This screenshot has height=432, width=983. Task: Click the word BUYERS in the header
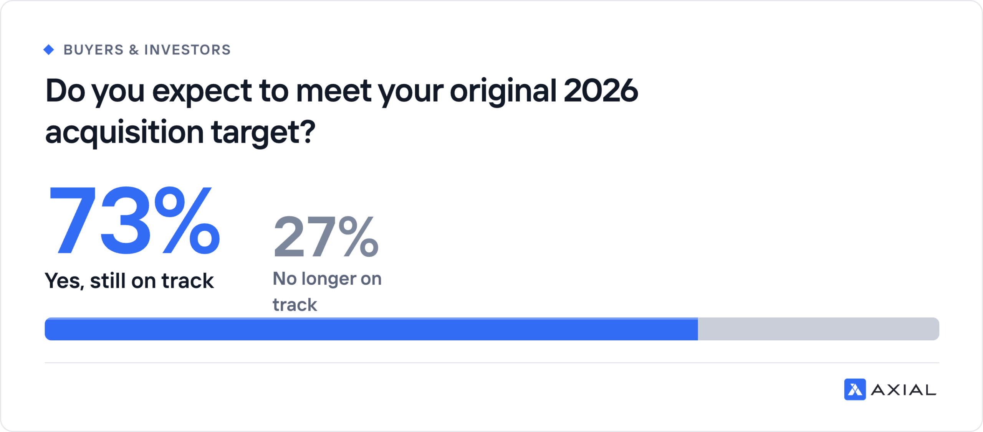pos(94,50)
